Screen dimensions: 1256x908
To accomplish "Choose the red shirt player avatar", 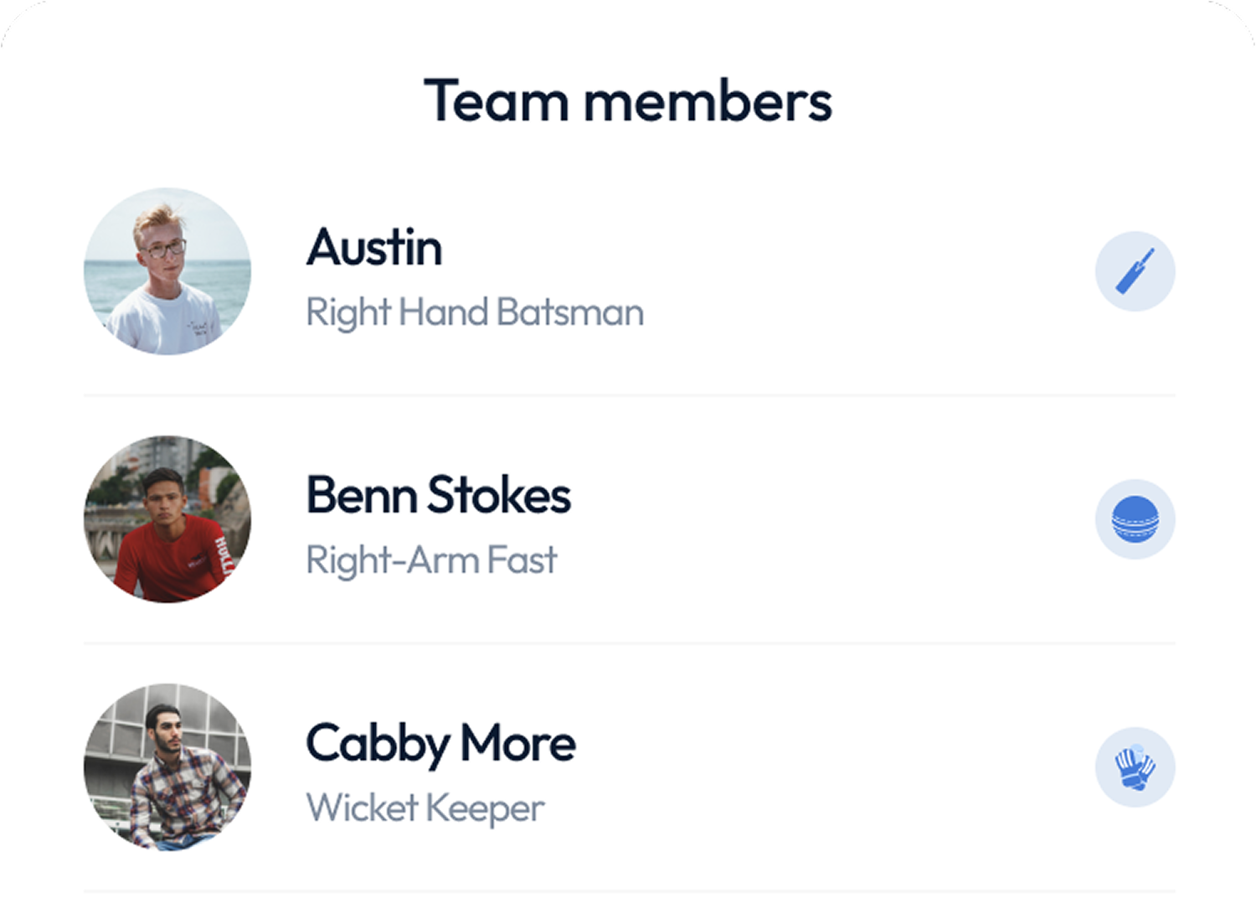I will 167,519.
